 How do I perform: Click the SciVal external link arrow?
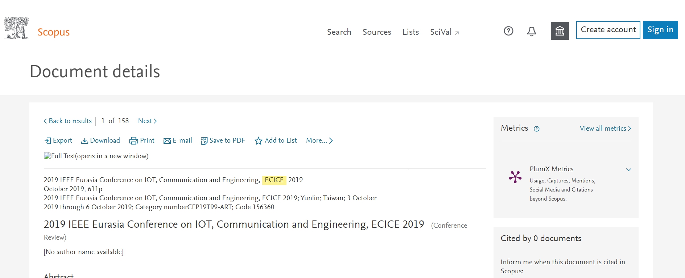[457, 33]
